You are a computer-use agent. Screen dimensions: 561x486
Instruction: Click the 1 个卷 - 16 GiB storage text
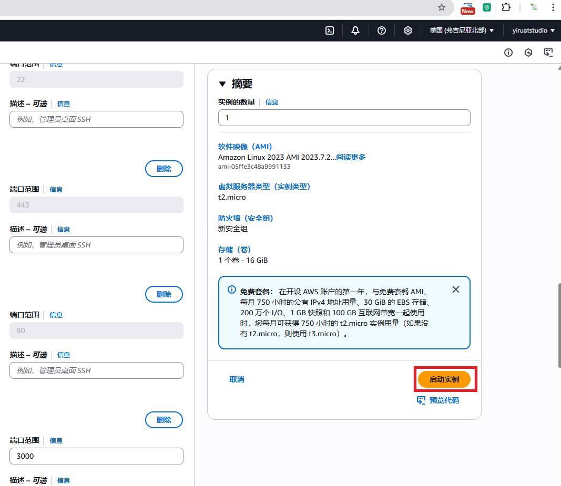(x=243, y=260)
